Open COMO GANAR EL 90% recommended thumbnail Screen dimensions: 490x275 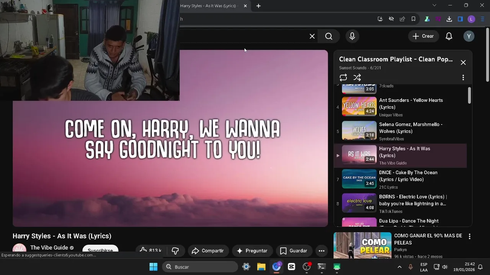(x=362, y=245)
